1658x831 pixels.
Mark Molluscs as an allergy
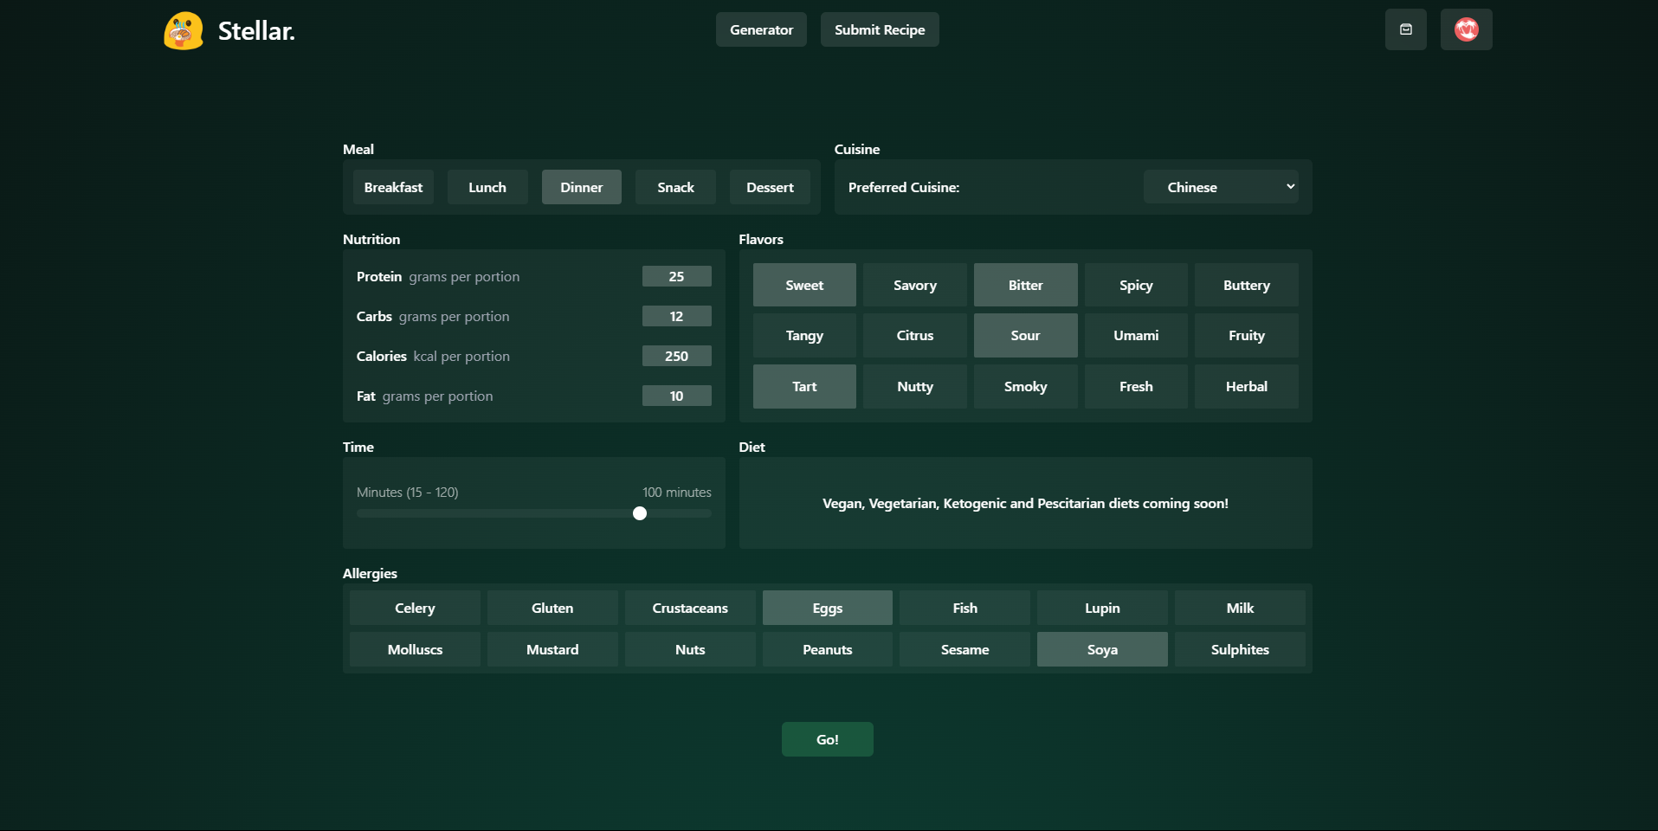[415, 649]
